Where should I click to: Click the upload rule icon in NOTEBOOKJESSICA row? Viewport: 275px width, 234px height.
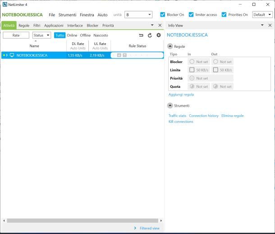pos(125,55)
